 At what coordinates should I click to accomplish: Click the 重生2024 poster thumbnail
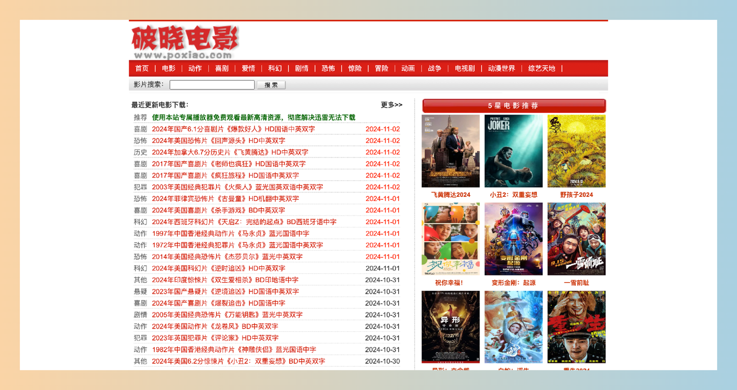pos(576,327)
